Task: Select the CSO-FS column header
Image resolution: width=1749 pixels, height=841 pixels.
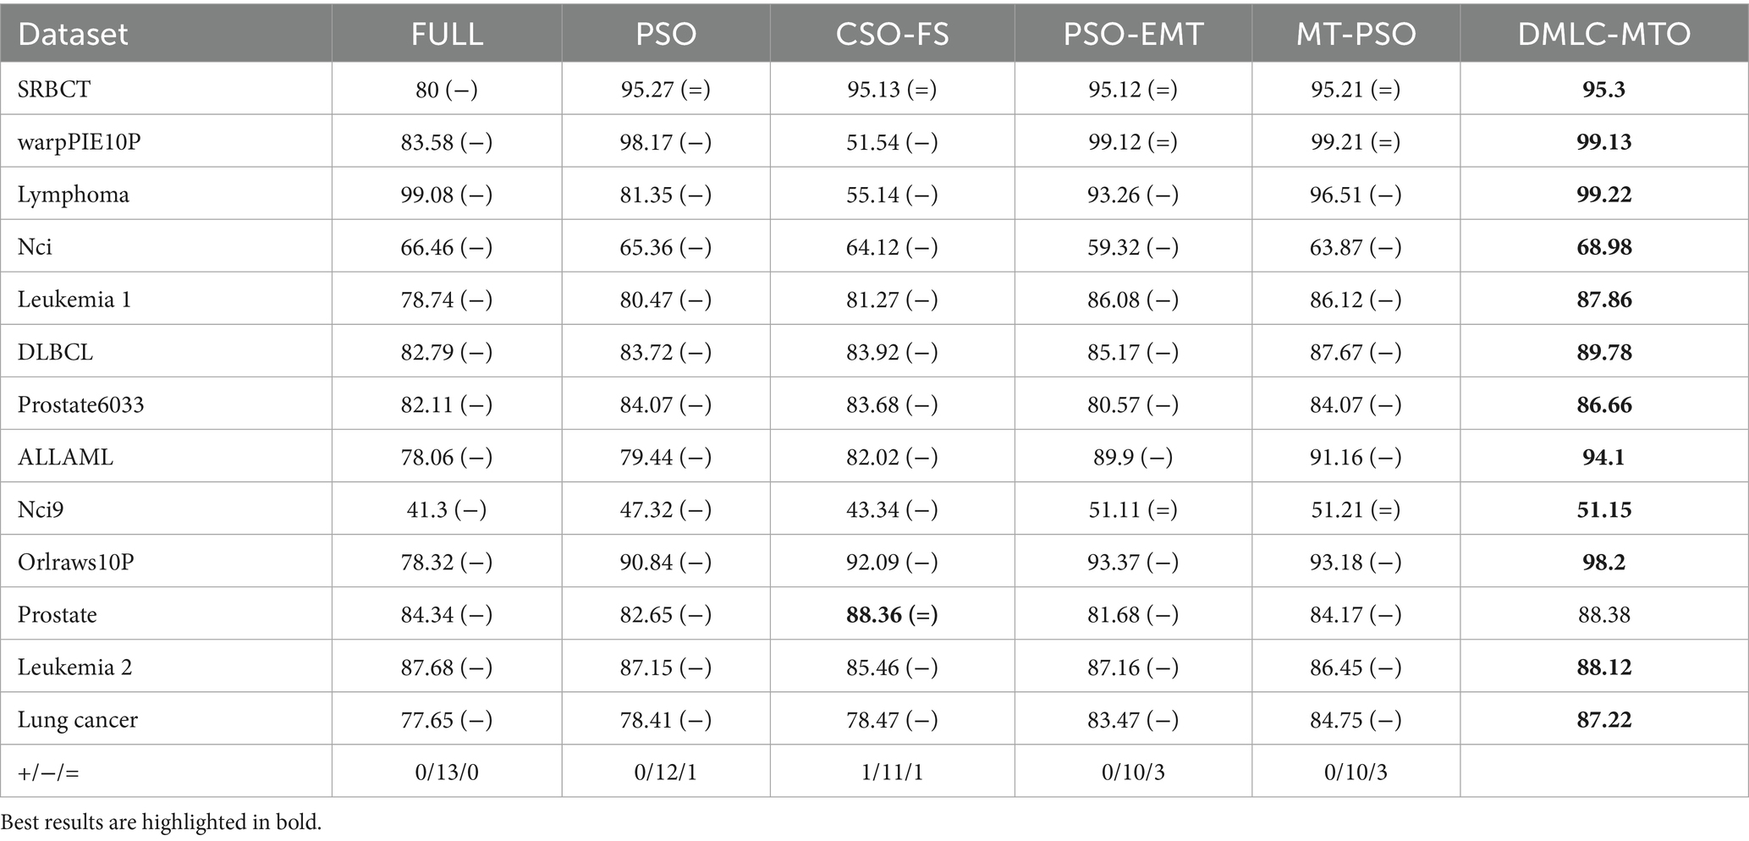Action: point(892,34)
